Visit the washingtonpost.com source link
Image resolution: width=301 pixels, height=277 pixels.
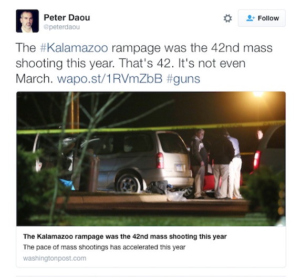coord(55,258)
